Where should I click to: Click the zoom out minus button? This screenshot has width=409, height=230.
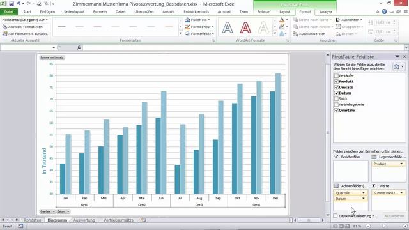[x=368, y=226]
